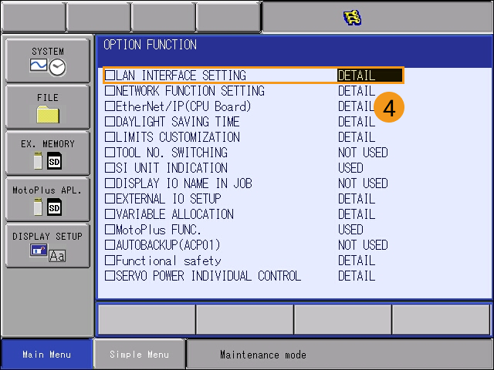This screenshot has width=494, height=370.
Task: Click the SI UNIT INDICATION label
Action: pyautogui.click(x=171, y=168)
